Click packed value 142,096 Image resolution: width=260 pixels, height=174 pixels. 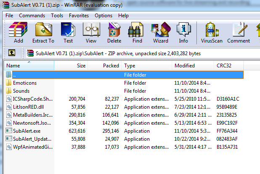coord(111,123)
